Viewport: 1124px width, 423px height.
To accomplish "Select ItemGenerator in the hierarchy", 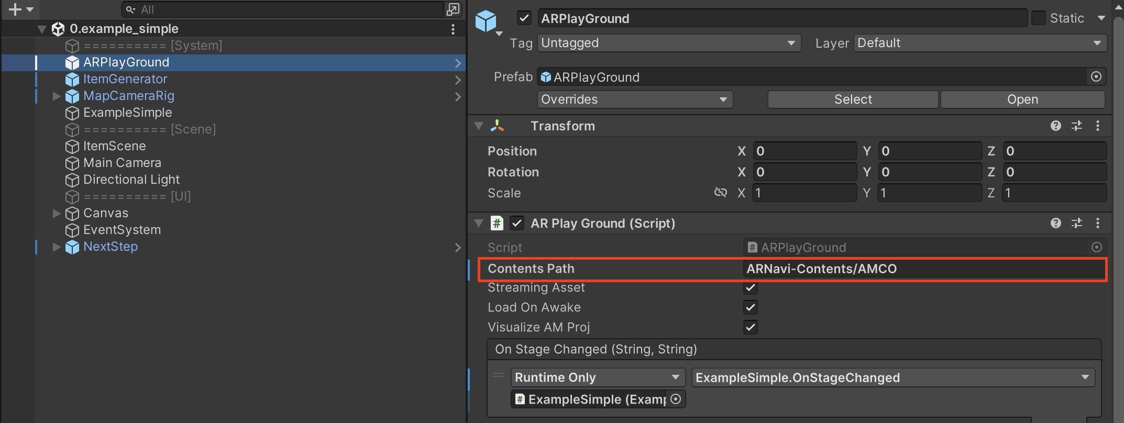I will 125,79.
